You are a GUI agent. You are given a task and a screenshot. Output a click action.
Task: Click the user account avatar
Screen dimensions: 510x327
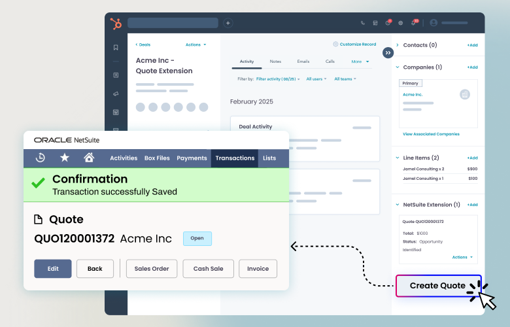433,23
